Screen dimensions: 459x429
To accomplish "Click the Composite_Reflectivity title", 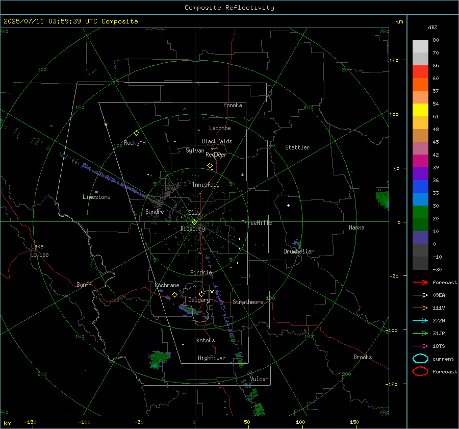I will (x=229, y=8).
